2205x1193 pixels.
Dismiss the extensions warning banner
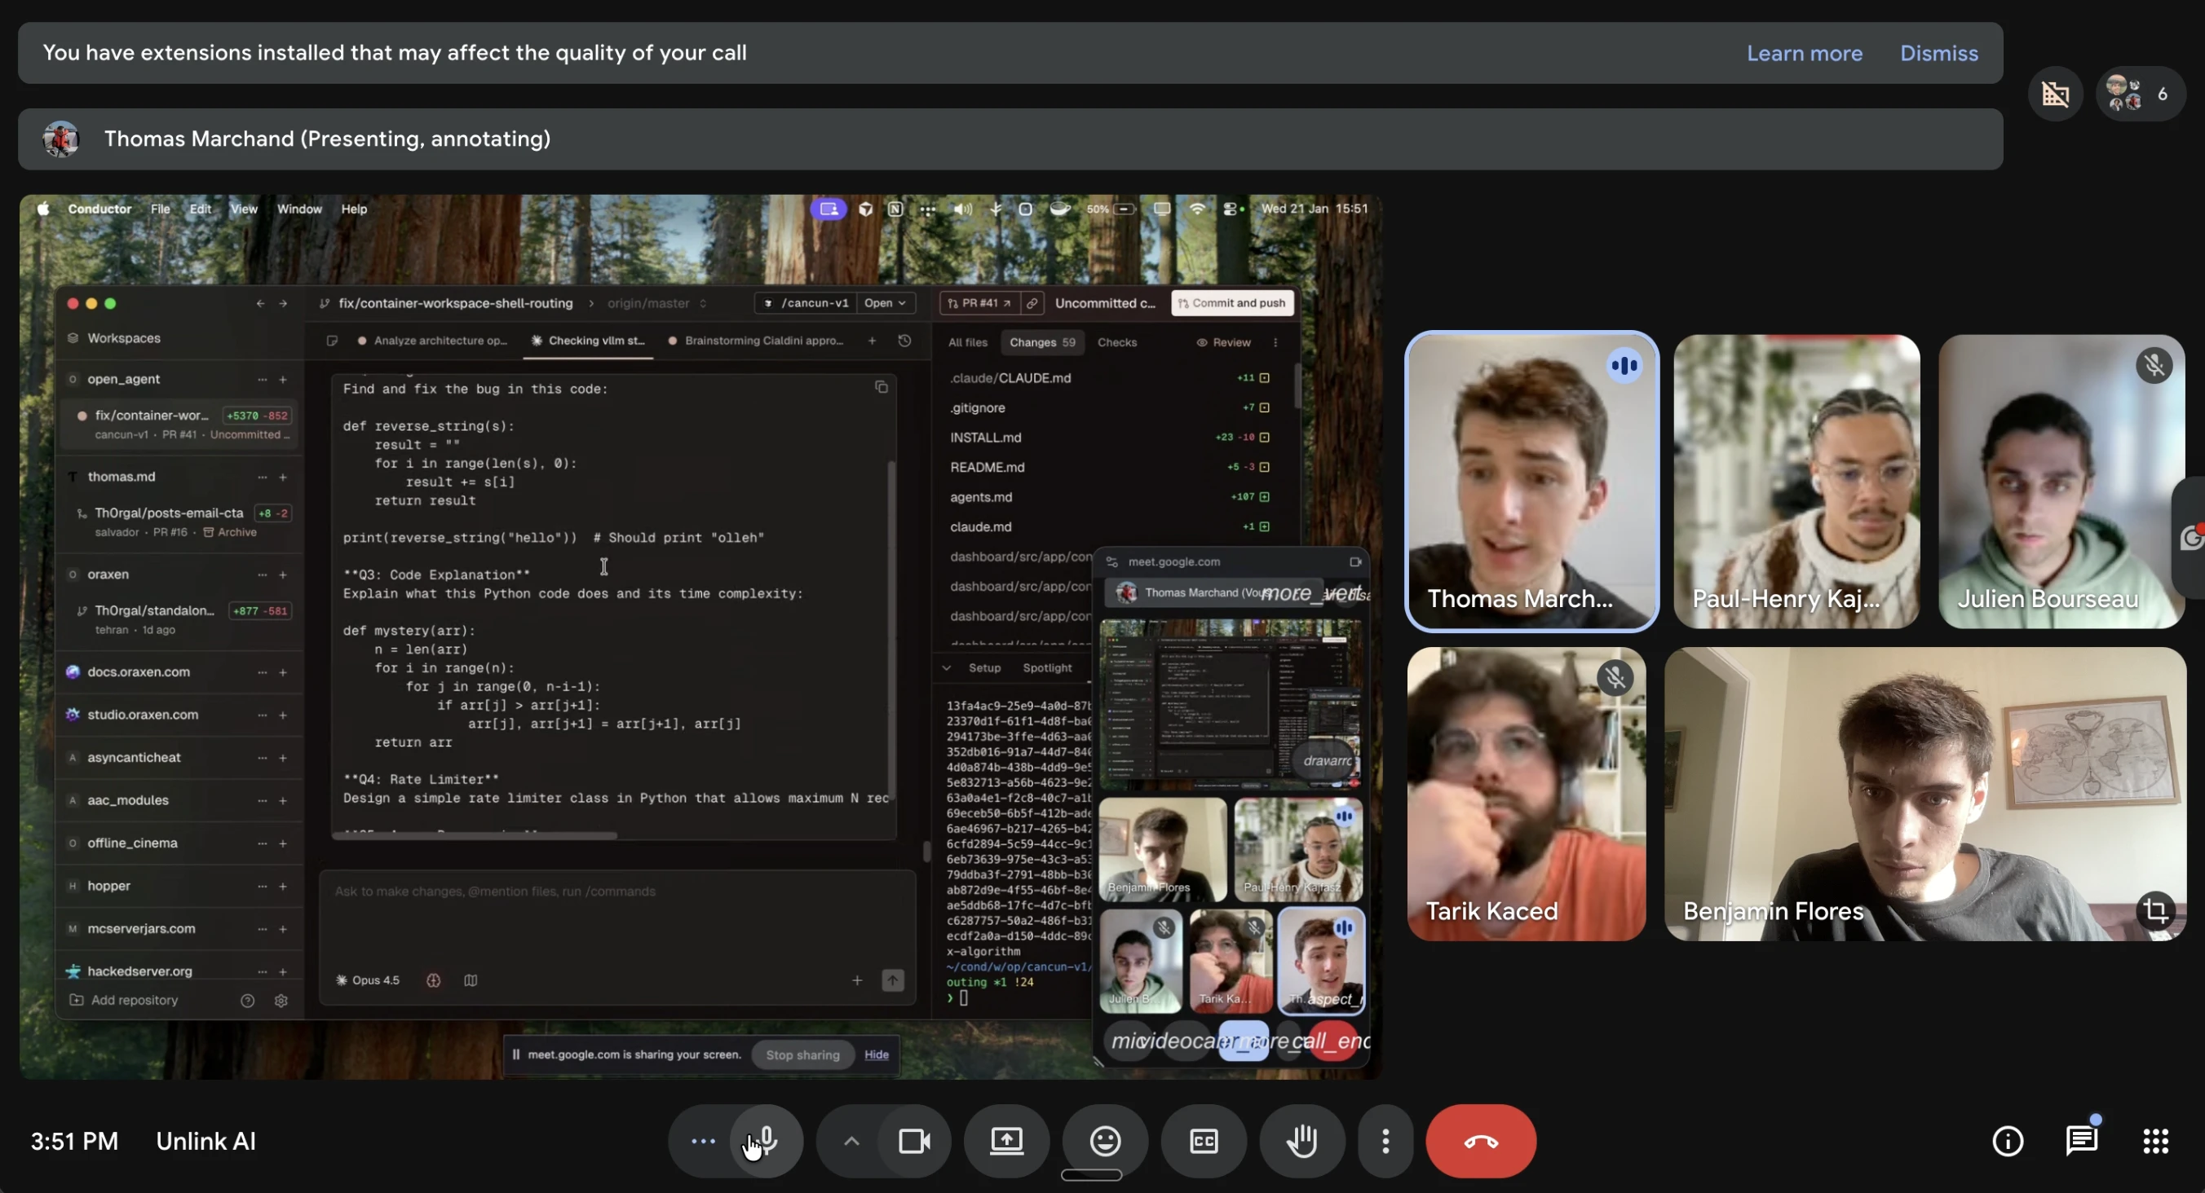(1938, 53)
